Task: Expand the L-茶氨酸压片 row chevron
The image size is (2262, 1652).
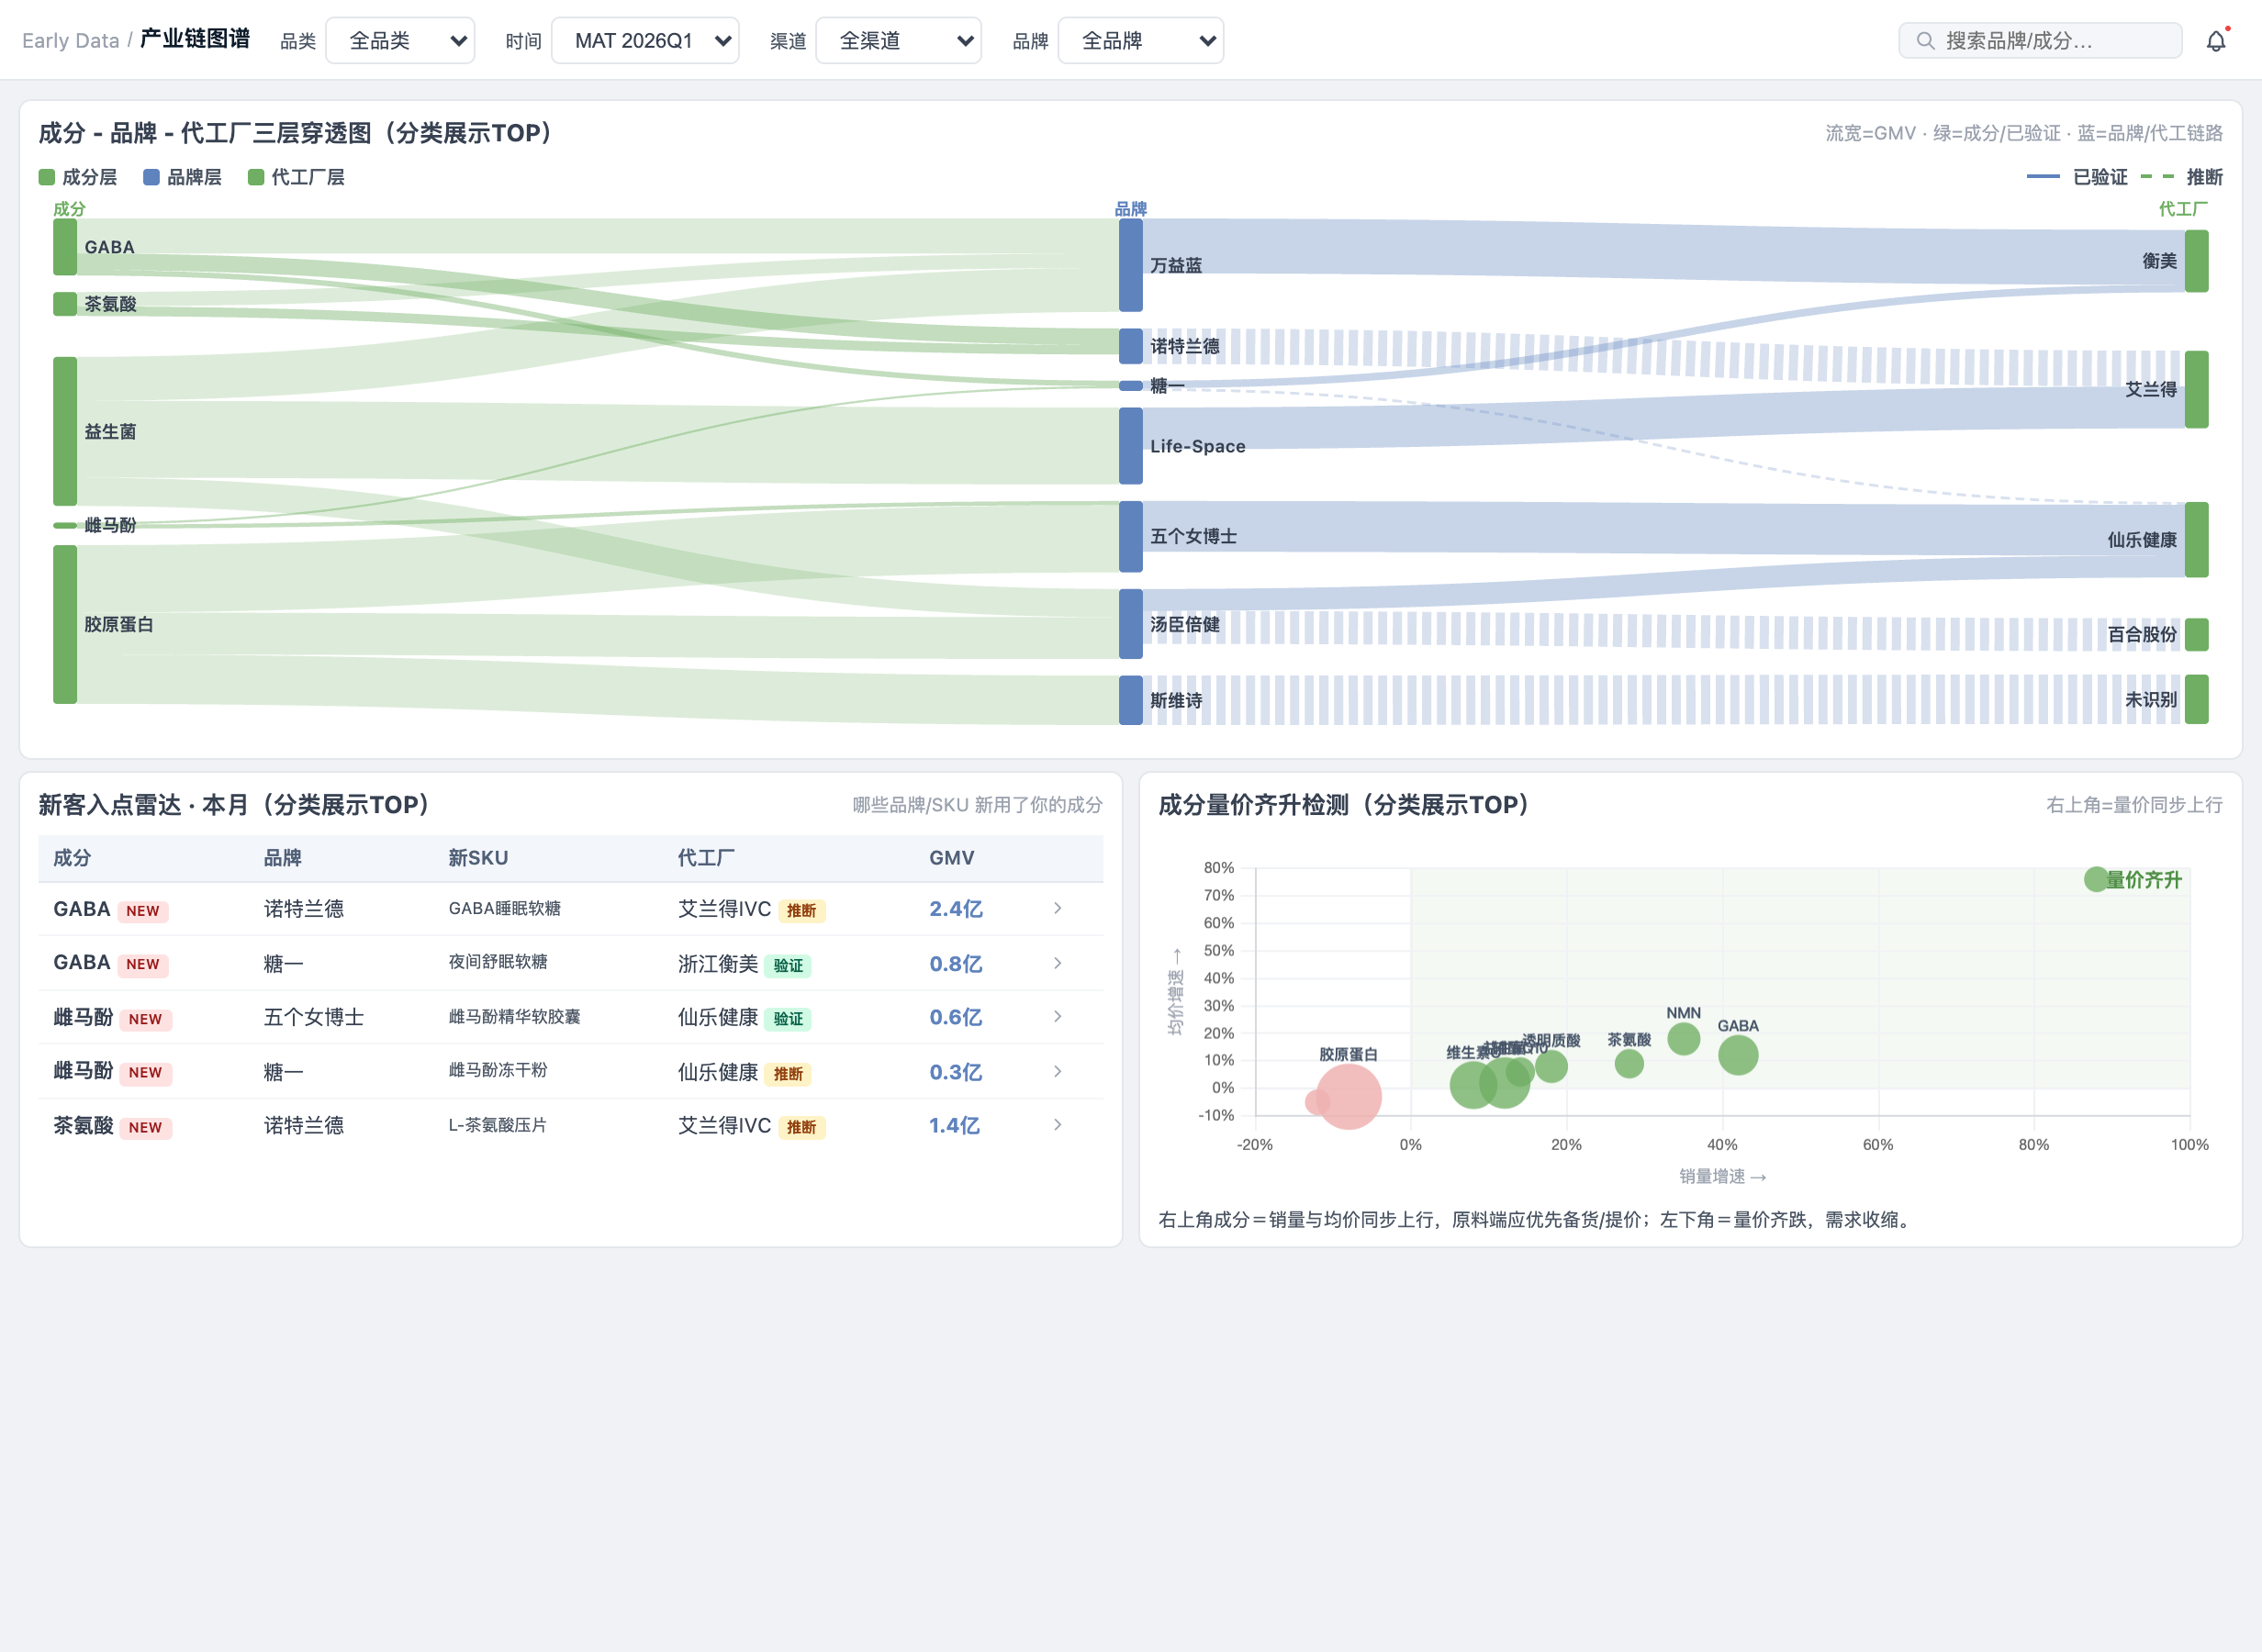Action: click(x=1057, y=1125)
